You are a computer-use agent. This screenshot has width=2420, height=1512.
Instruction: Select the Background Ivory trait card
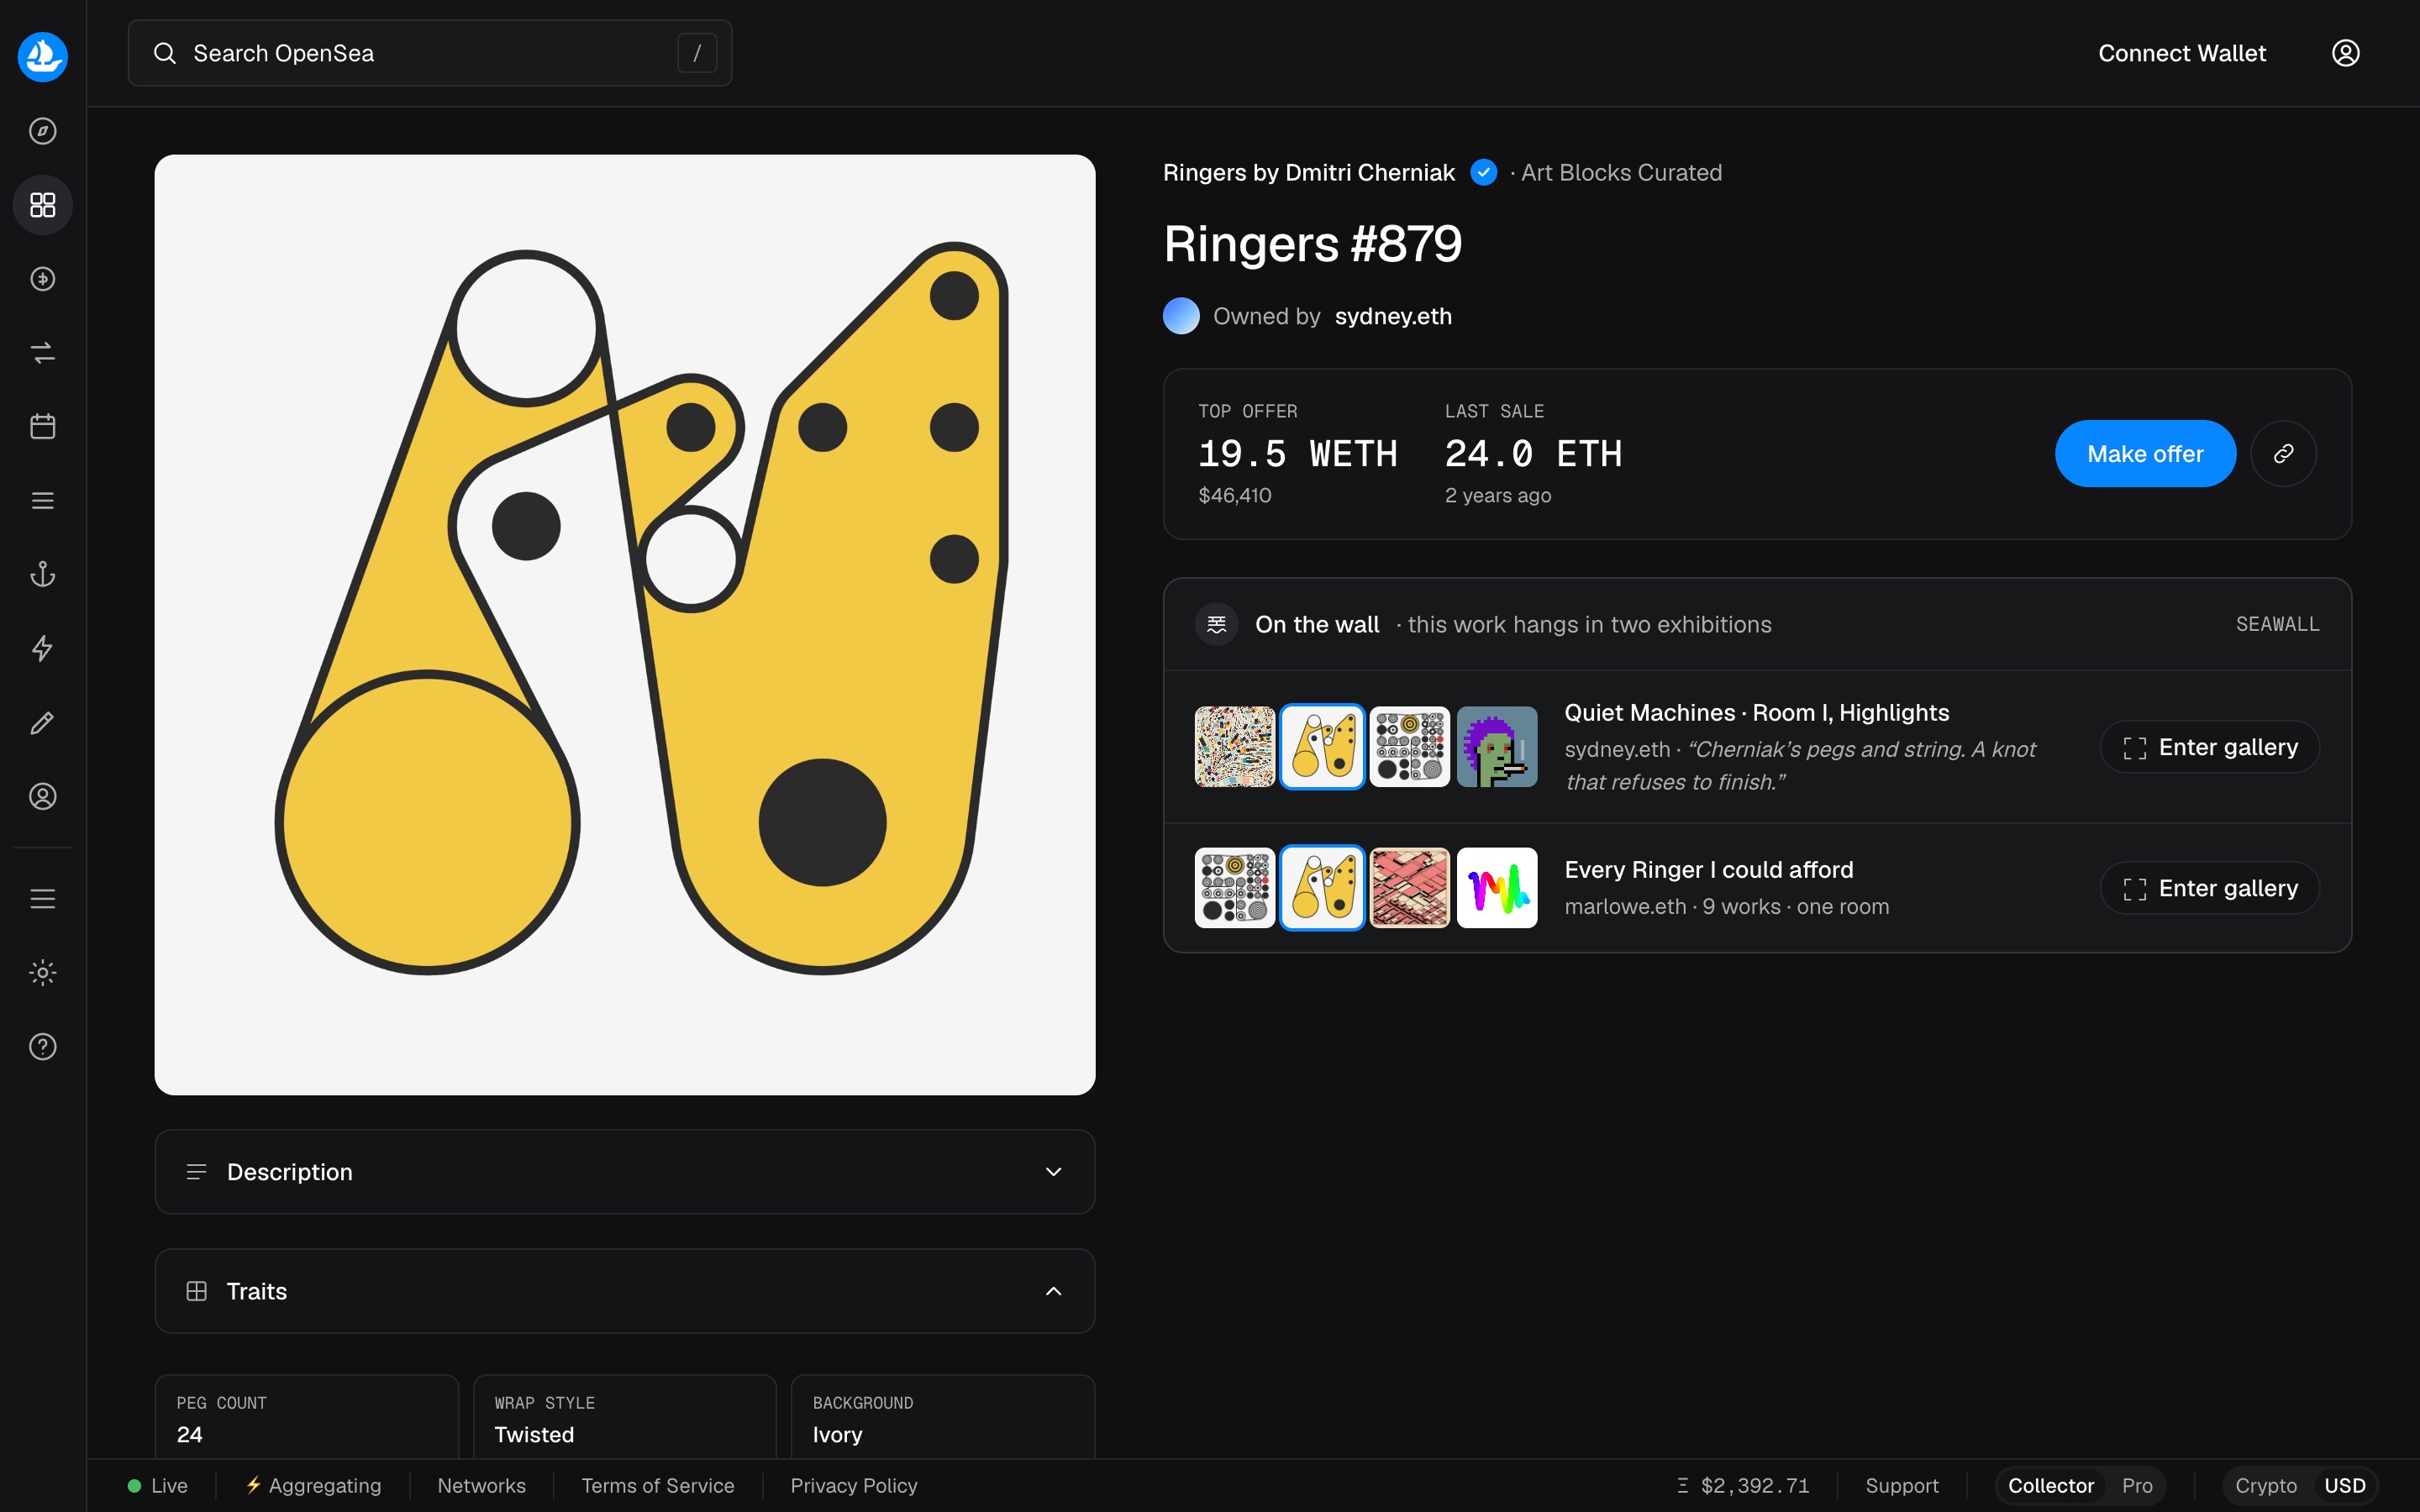coord(943,1417)
